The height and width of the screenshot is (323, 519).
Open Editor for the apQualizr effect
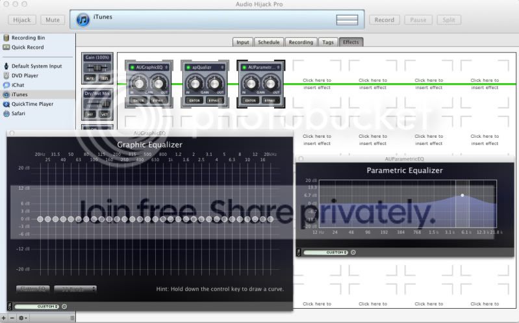(195, 100)
